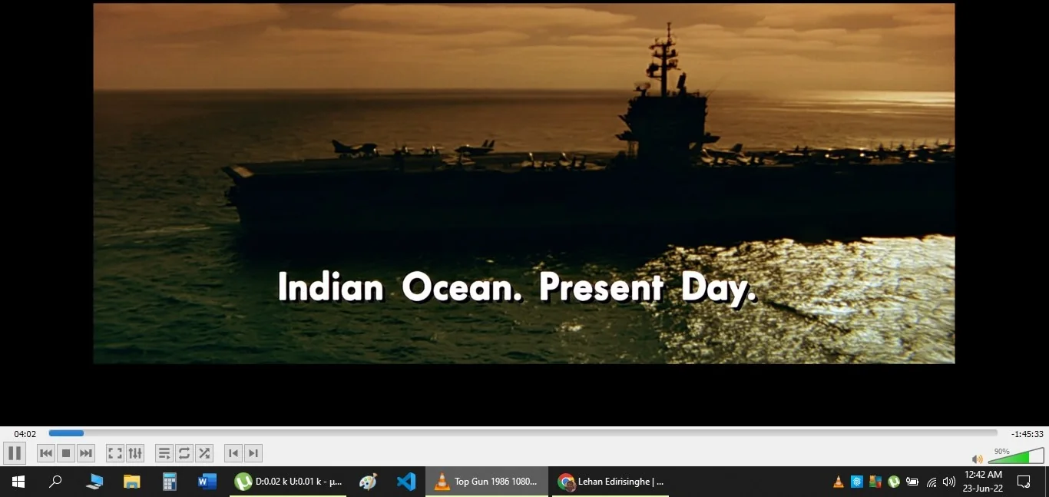Viewport: 1049px width, 497px height.
Task: Open the Windows Start menu
Action: [x=18, y=482]
